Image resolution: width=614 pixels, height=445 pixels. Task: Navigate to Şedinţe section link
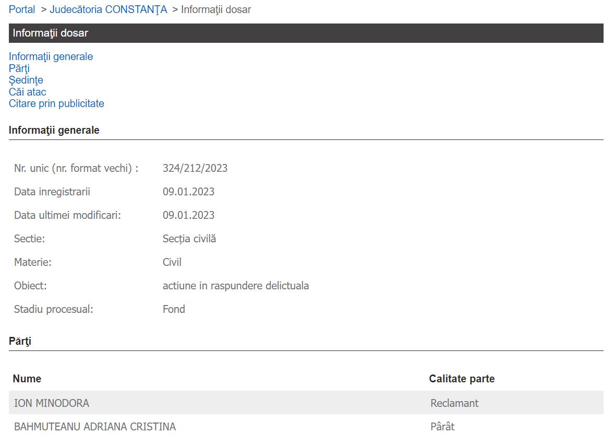tap(26, 80)
